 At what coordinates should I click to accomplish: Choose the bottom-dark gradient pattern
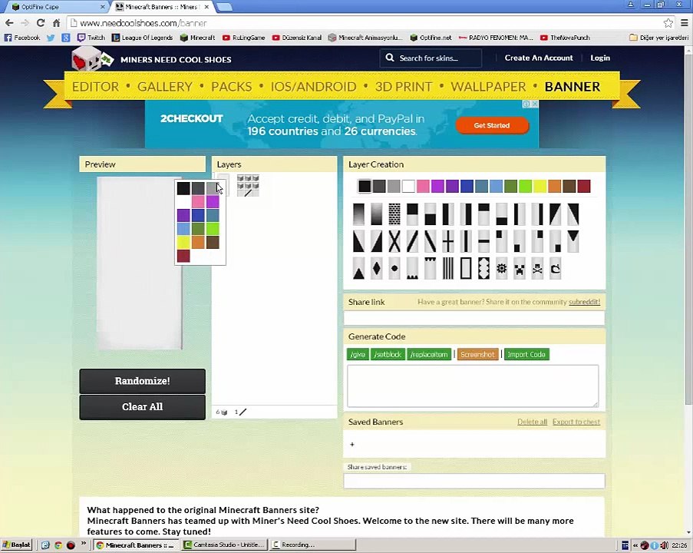point(377,214)
